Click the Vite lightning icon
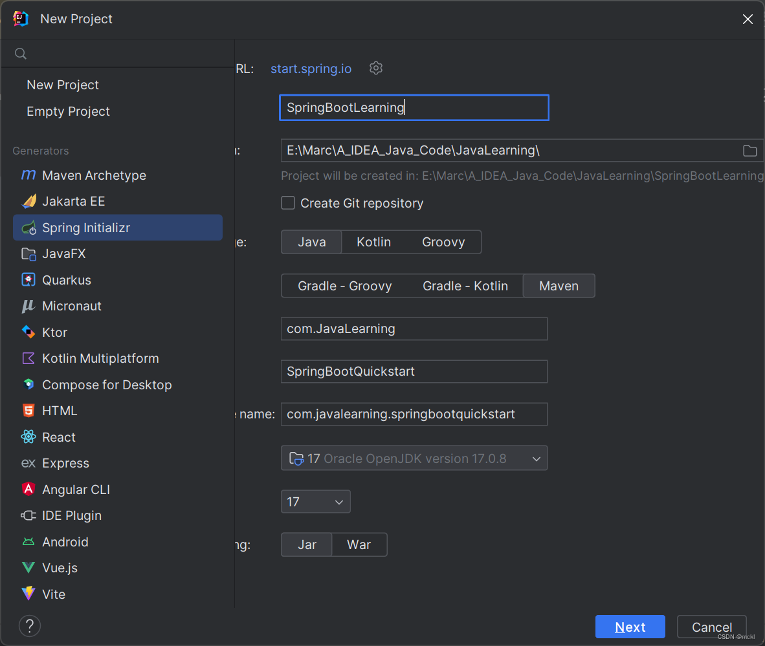 [28, 594]
